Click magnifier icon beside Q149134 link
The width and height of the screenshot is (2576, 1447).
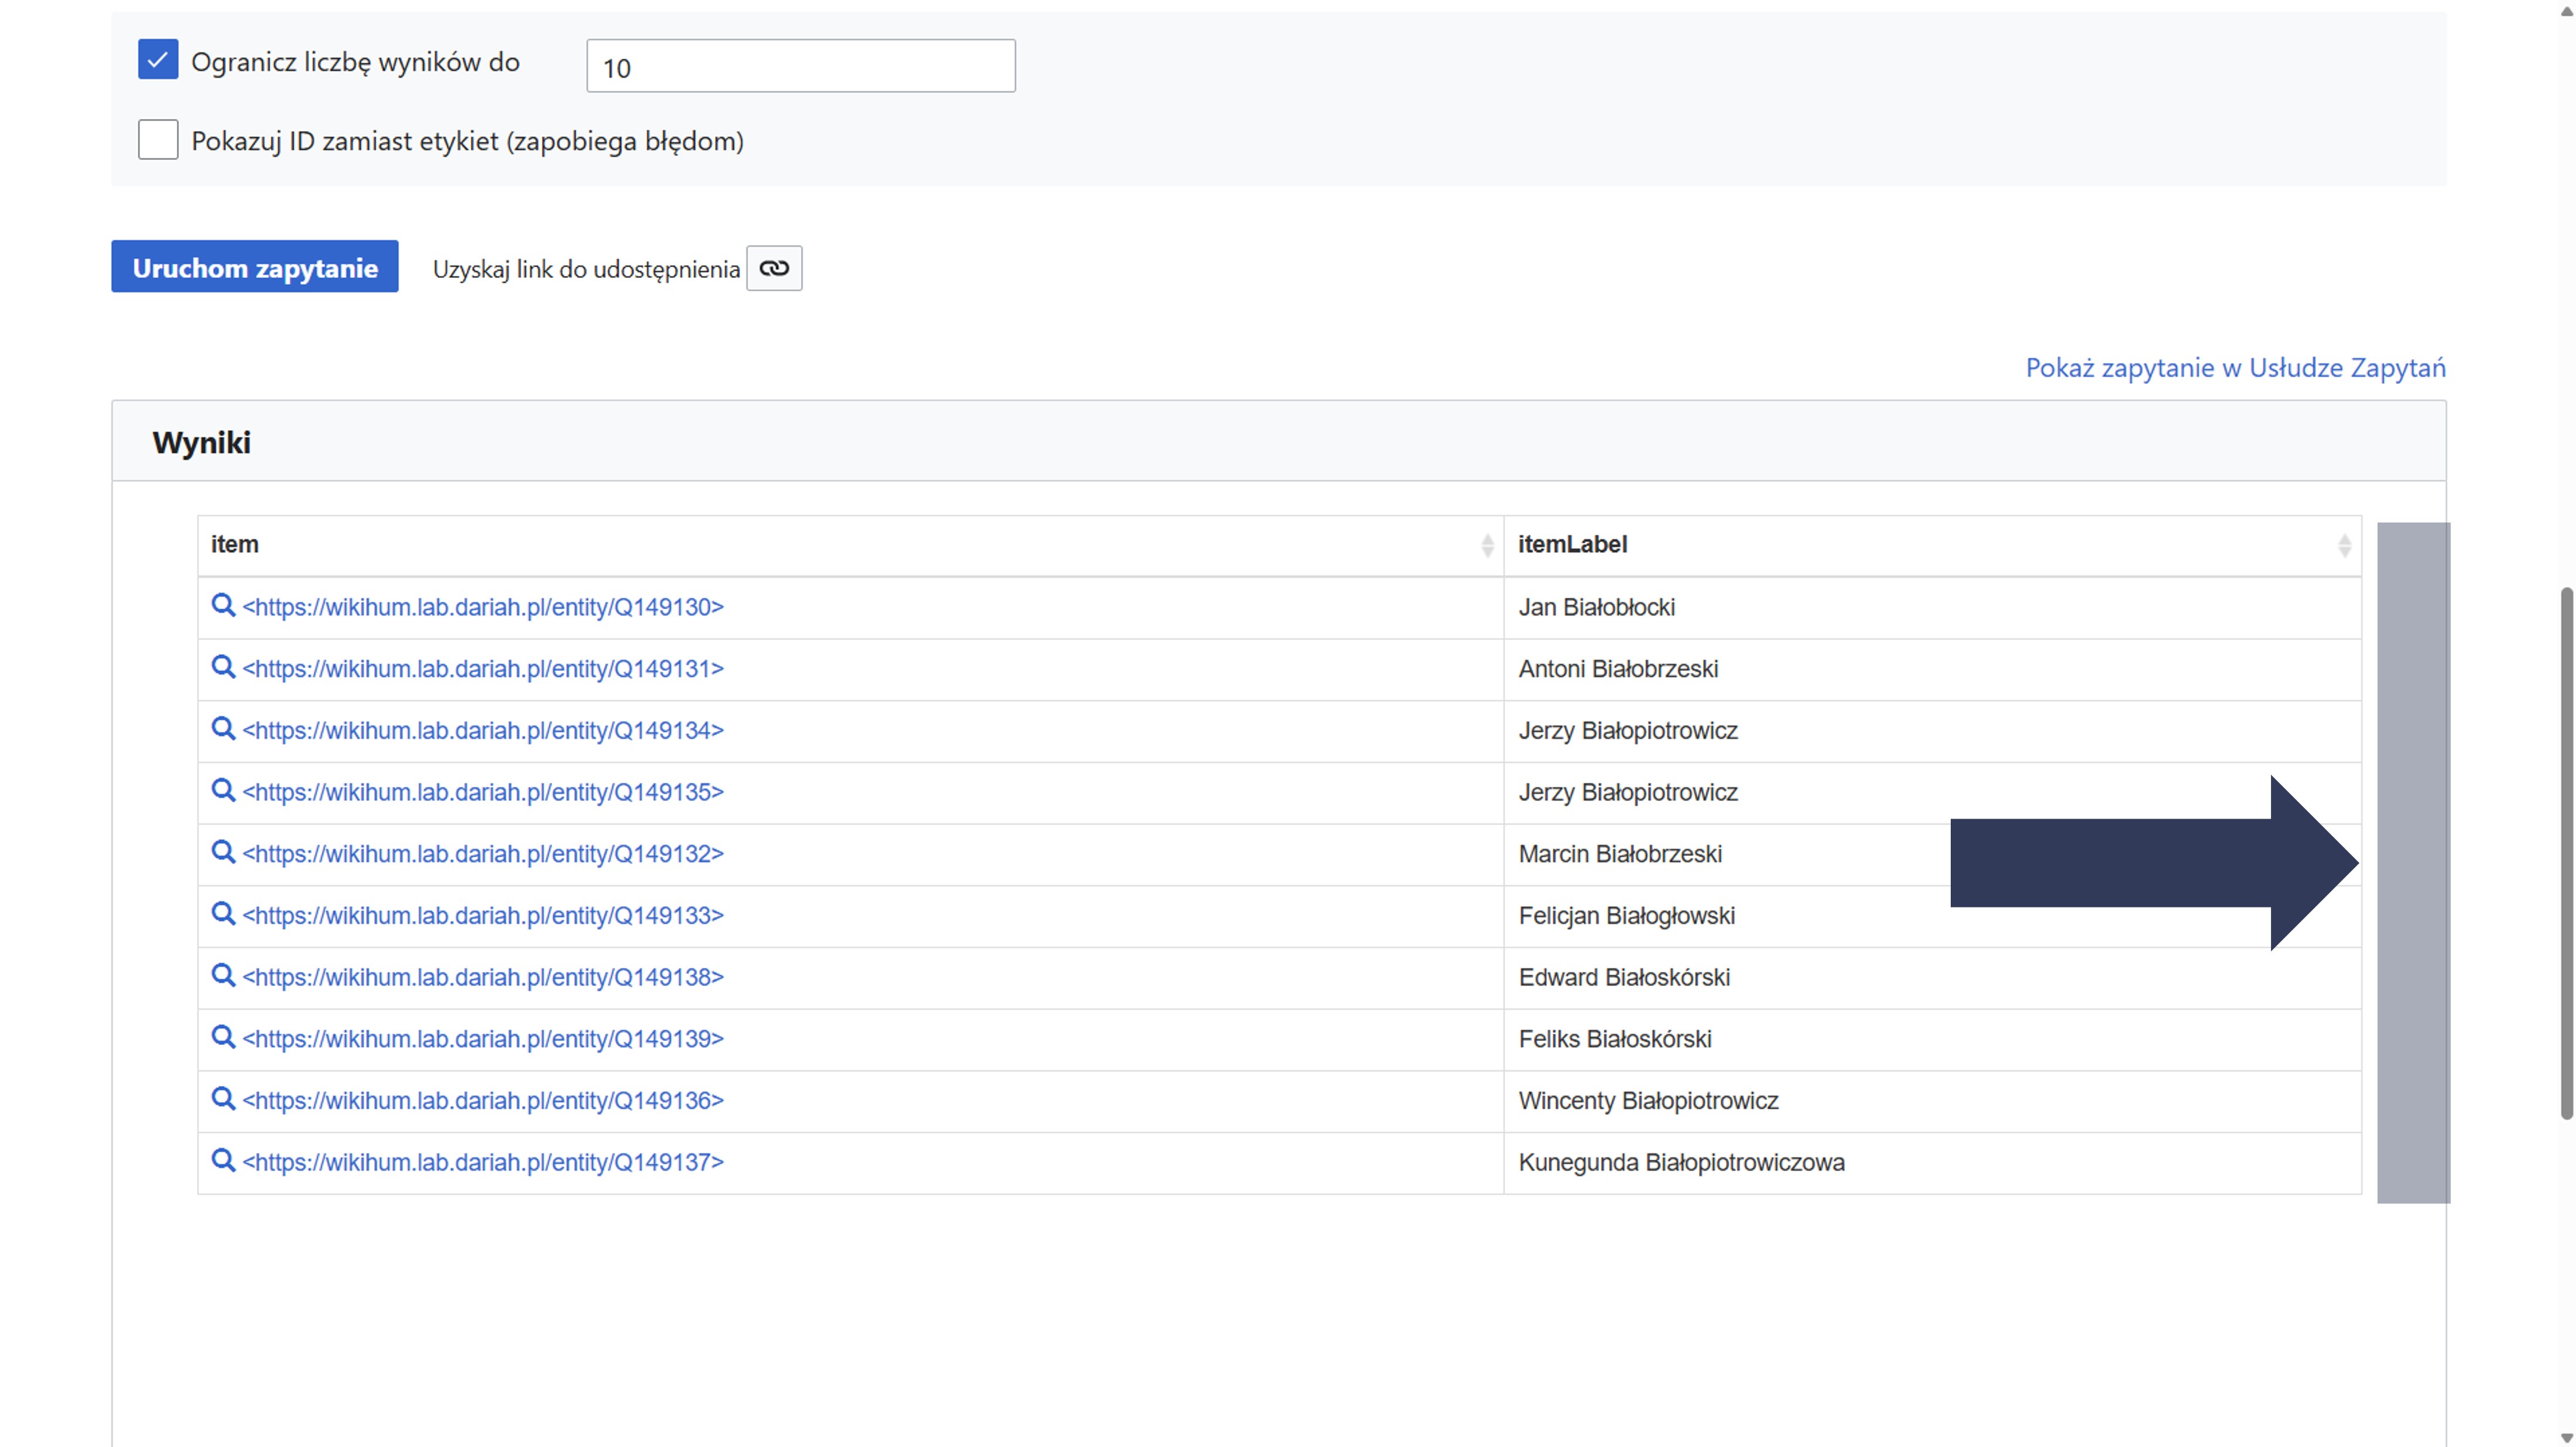click(223, 730)
